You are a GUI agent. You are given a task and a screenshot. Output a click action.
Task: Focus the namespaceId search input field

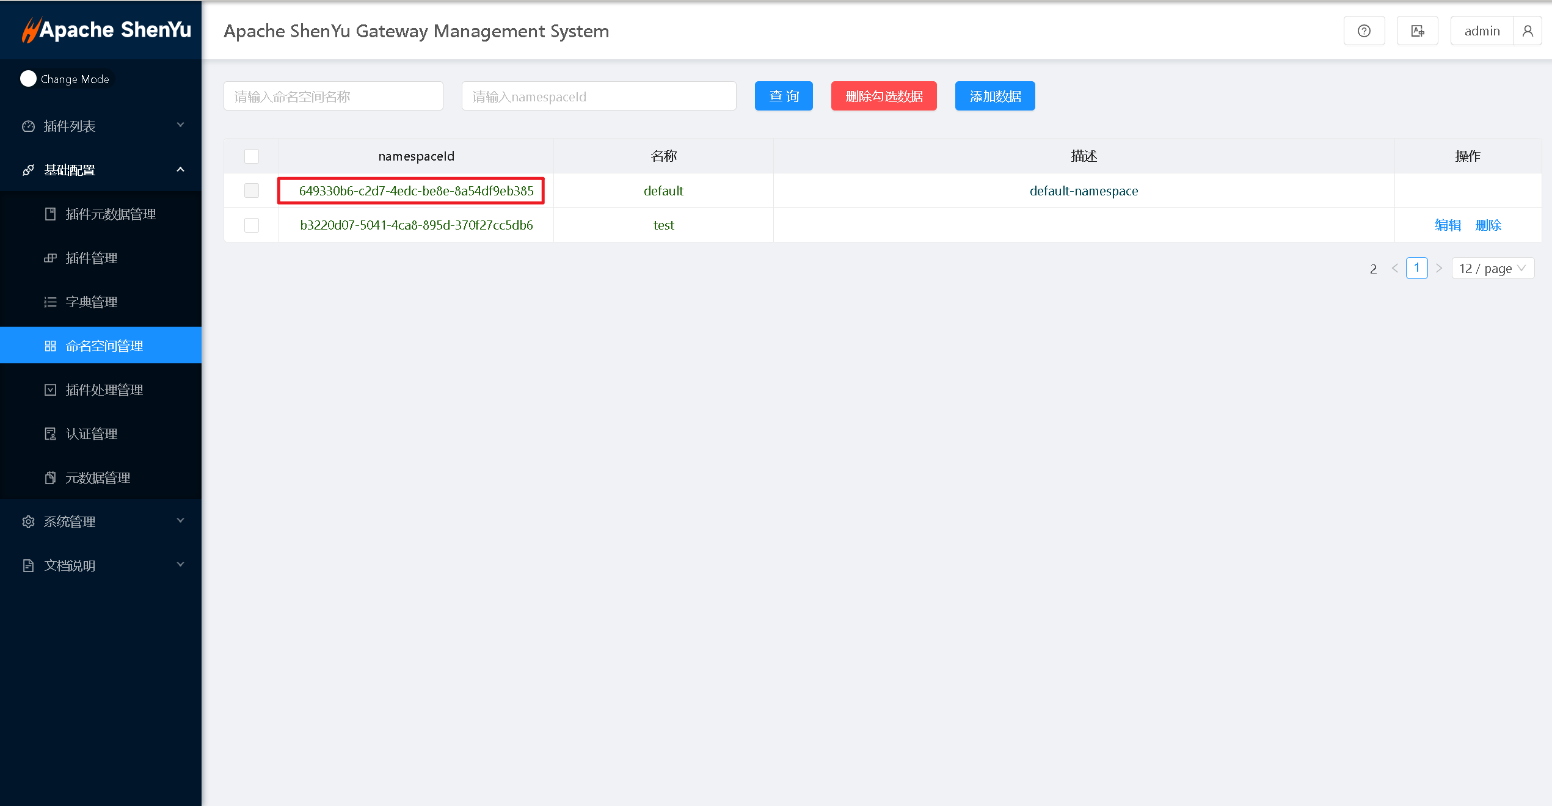coord(599,96)
